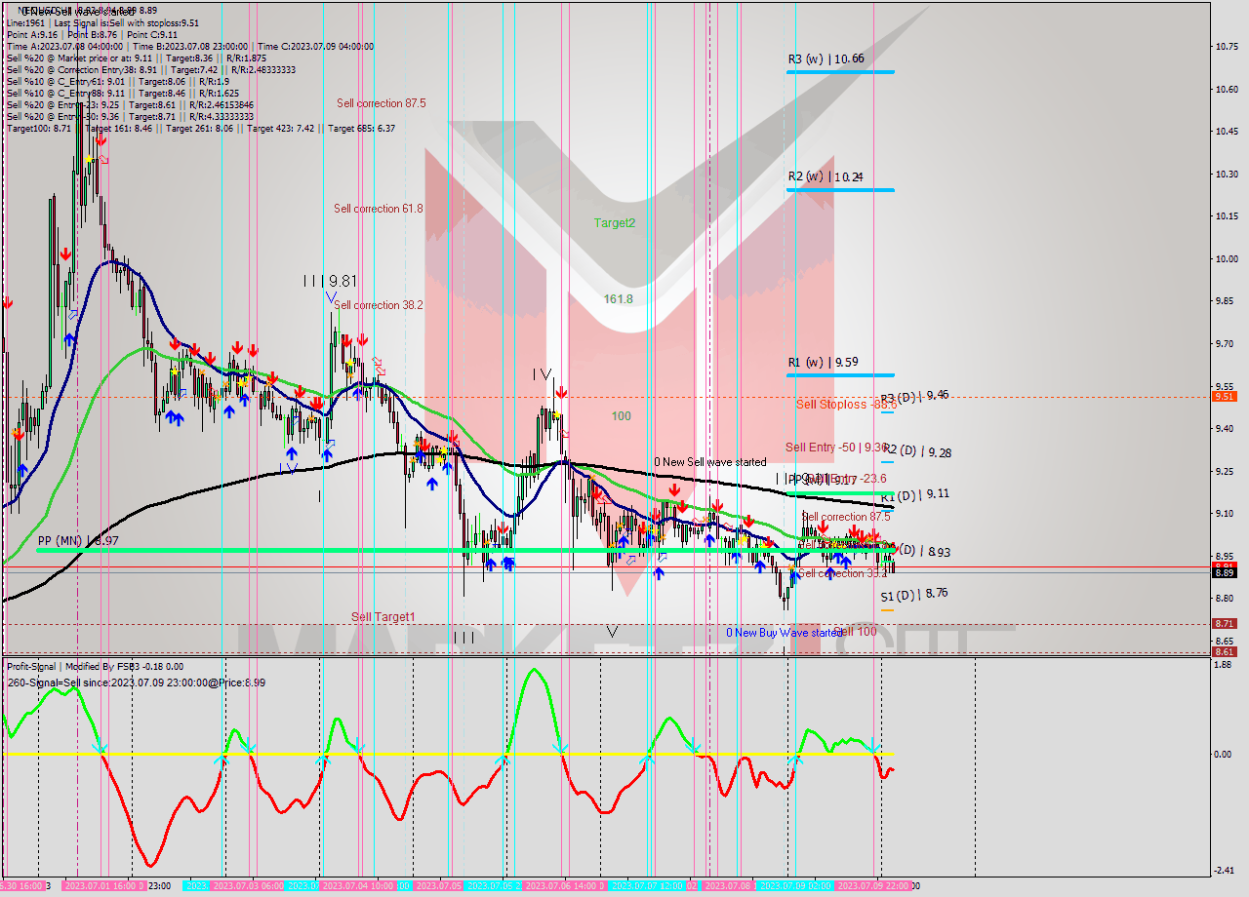This screenshot has height=897, width=1249.
Task: Click the green '161.8' Fibonacci label
Action: click(618, 299)
